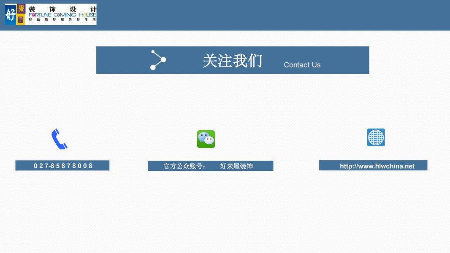Click the 官方公众账号 label
Screen dimensions: 450x253
coord(184,166)
